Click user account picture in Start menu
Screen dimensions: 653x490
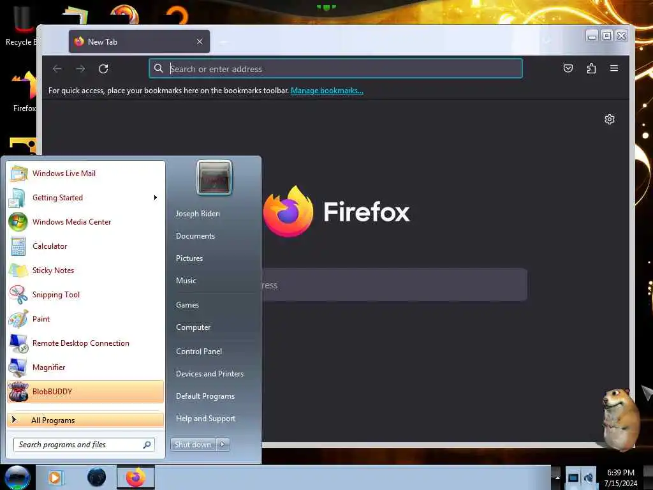point(214,177)
